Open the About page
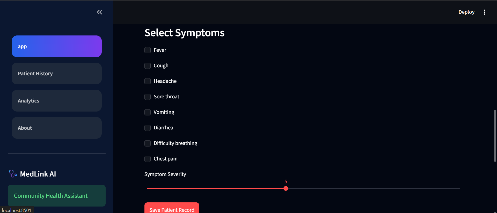This screenshot has height=213, width=497. click(x=57, y=128)
